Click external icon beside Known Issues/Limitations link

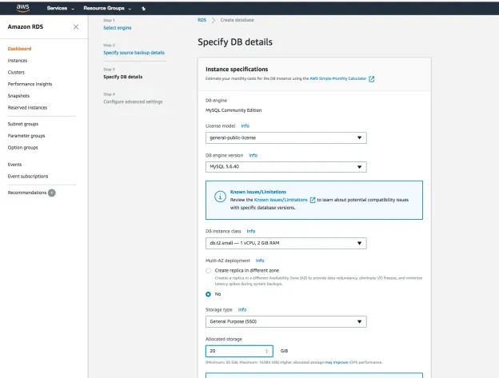tap(313, 200)
